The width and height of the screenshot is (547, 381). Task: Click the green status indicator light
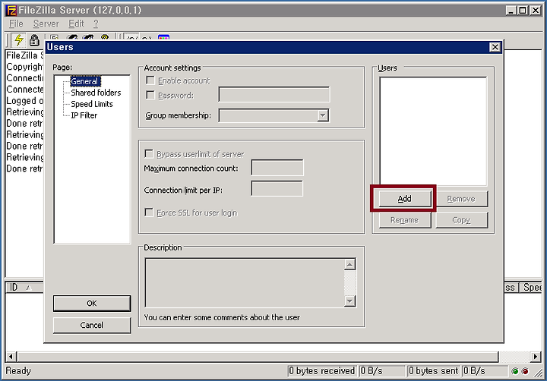coord(515,371)
